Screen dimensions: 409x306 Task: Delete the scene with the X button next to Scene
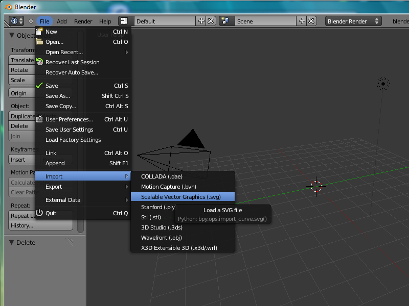tap(311, 21)
